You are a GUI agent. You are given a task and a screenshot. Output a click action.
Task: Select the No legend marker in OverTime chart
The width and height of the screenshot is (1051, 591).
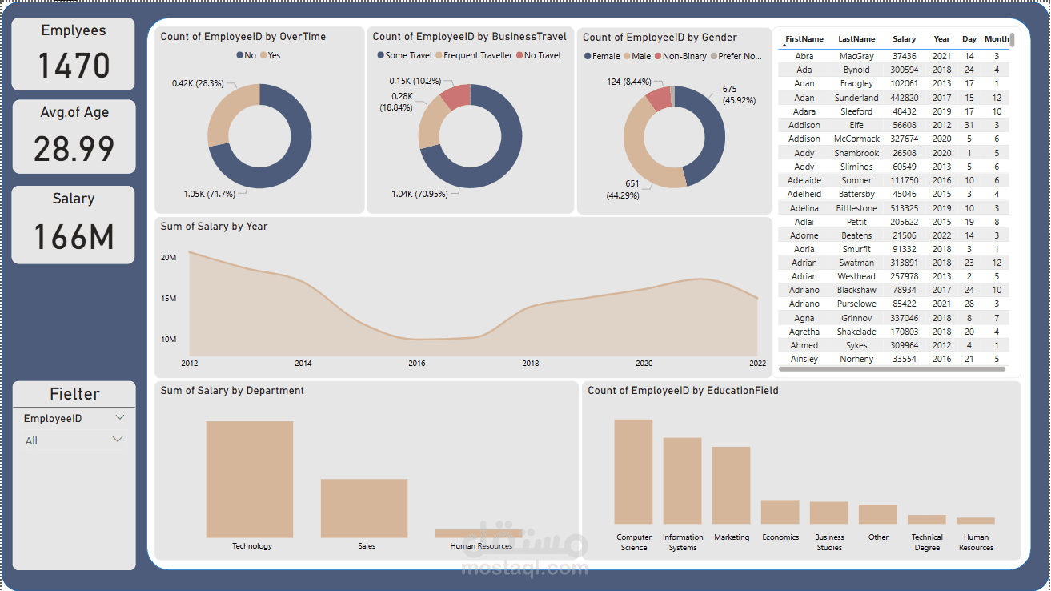(239, 55)
